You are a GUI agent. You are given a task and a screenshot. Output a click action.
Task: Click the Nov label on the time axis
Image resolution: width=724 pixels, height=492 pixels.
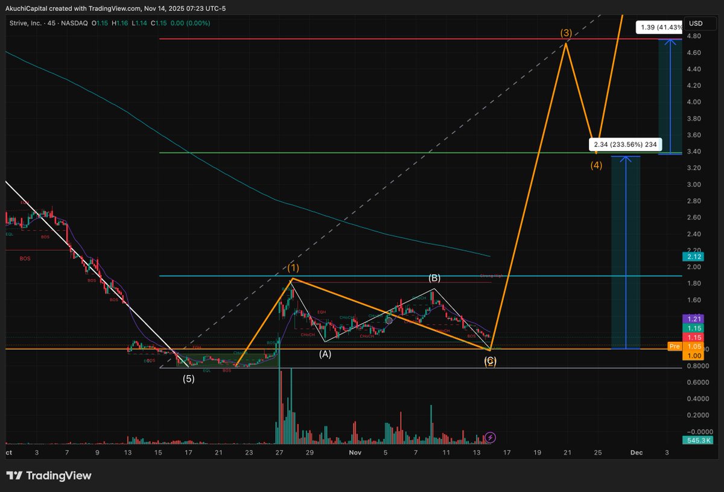tap(355, 452)
